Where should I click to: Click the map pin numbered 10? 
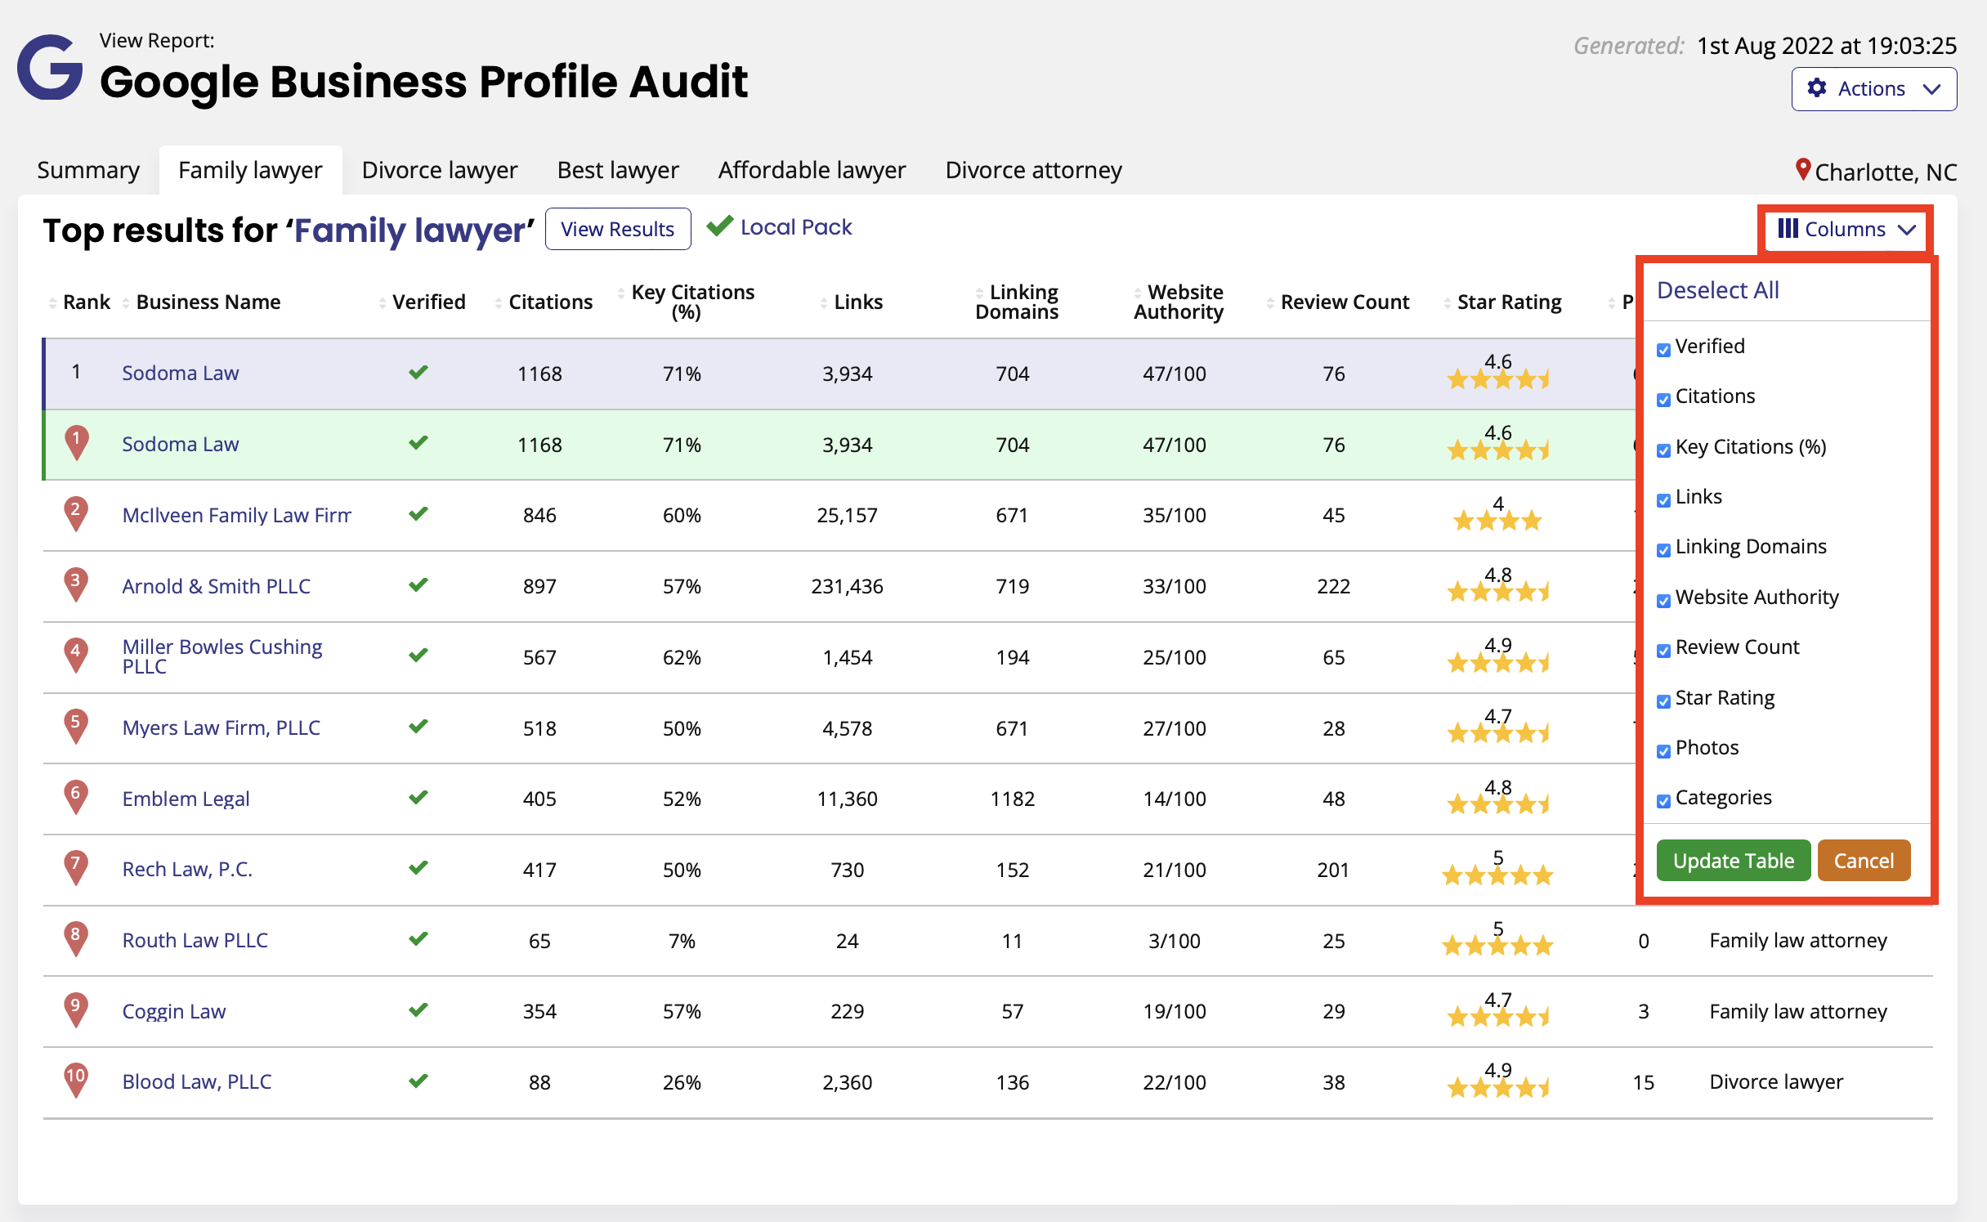coord(76,1081)
